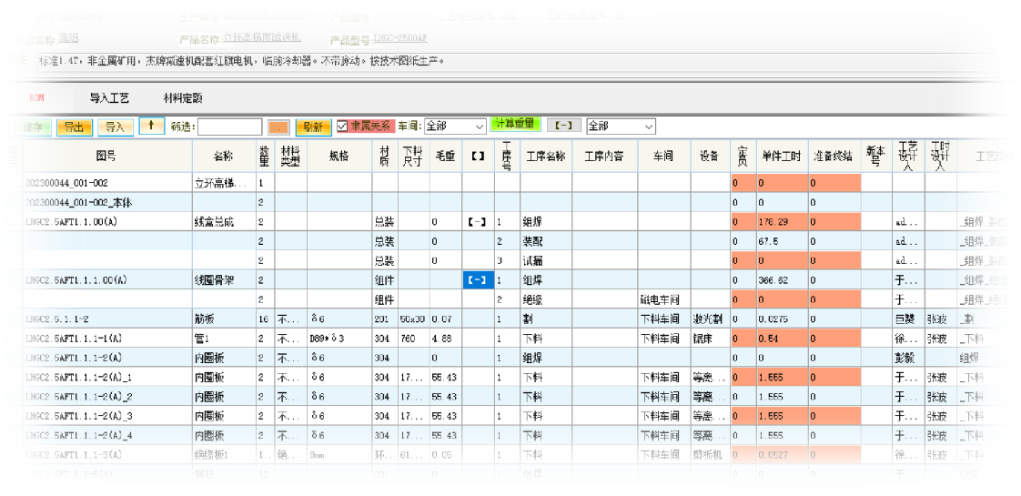Click the 准备终结 column header
Image resolution: width=1021 pixels, height=496 pixels.
834,157
